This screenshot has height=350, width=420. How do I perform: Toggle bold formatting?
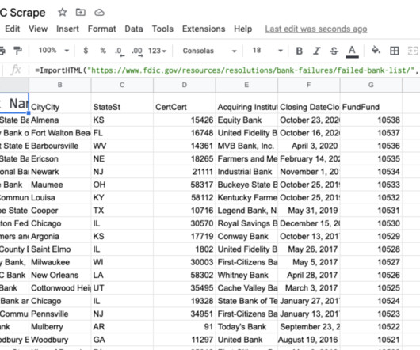[x=300, y=51]
